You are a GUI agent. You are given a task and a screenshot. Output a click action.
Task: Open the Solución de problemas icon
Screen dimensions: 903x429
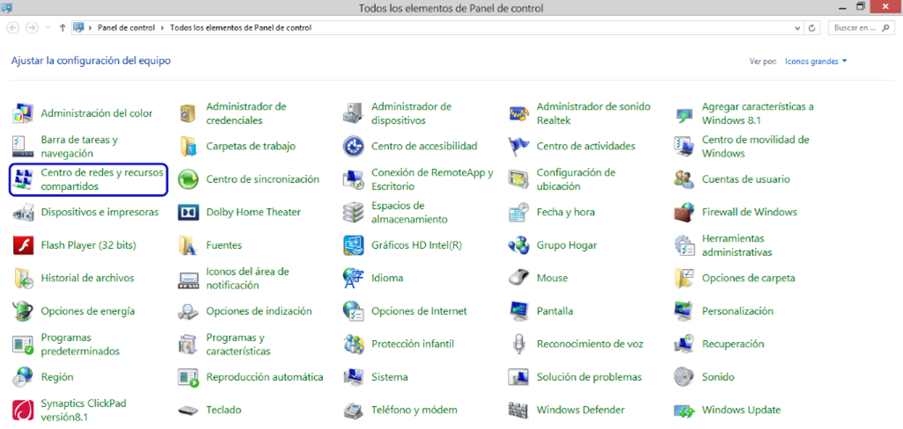(x=518, y=377)
